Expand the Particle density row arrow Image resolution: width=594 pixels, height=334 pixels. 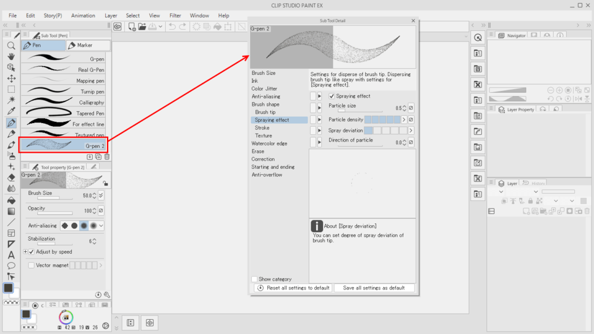[319, 119]
